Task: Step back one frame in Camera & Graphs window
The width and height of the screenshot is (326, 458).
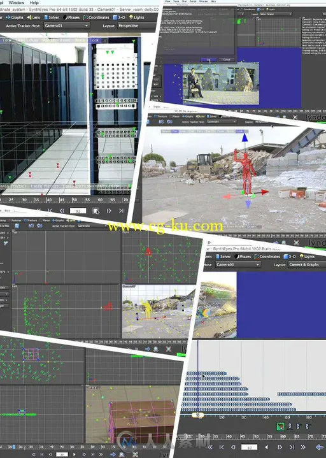Action: coord(233,447)
